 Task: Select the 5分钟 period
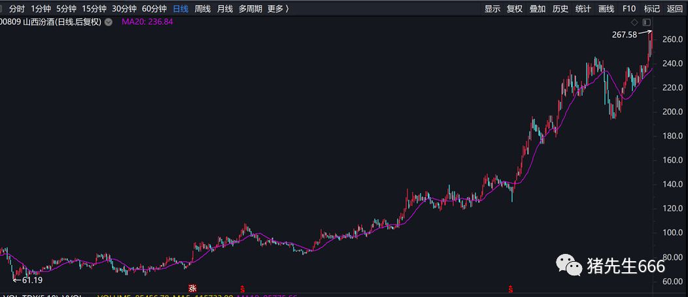click(x=66, y=8)
